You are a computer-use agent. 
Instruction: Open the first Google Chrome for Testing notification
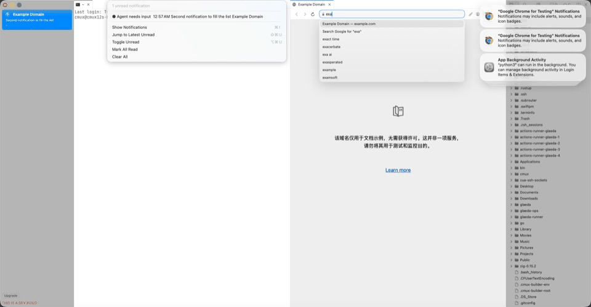click(533, 16)
